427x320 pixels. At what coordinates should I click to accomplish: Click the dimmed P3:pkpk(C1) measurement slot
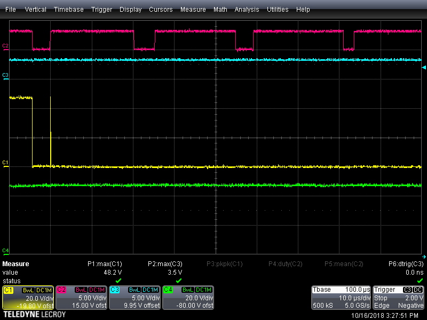click(224, 264)
